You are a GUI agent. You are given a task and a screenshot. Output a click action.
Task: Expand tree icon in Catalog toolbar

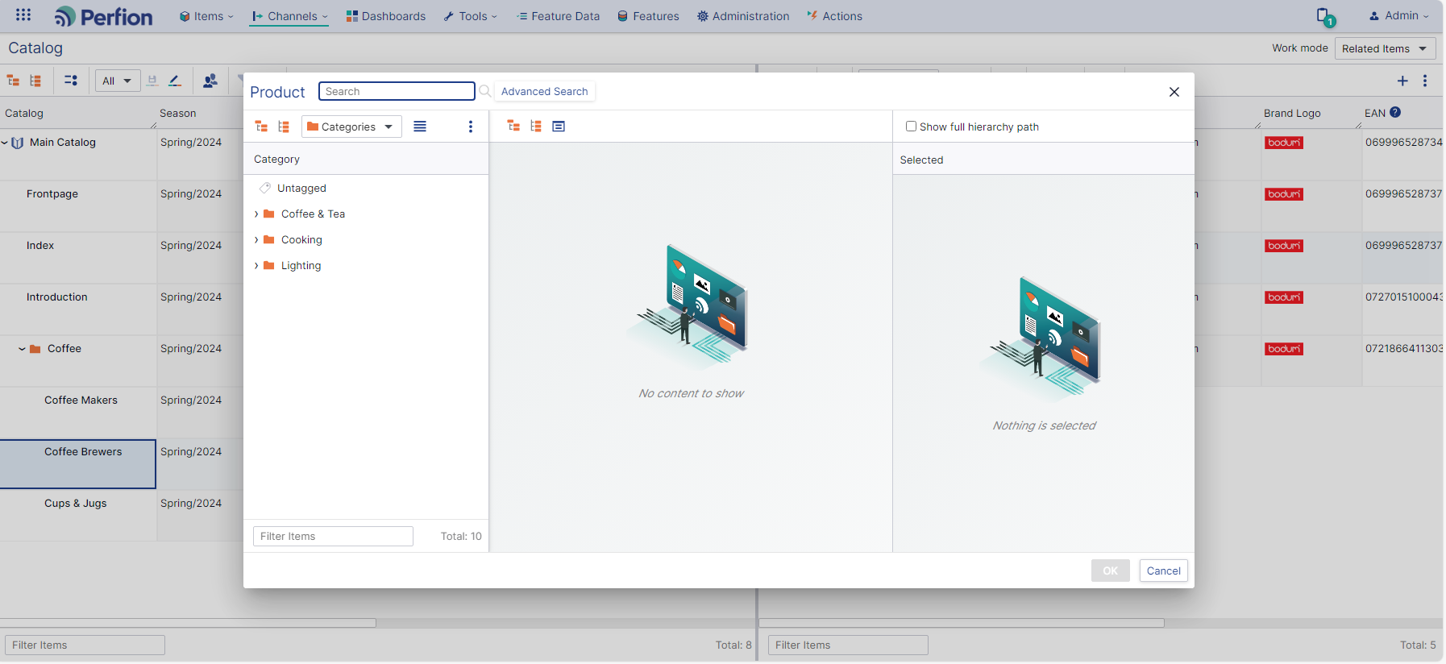[35, 81]
